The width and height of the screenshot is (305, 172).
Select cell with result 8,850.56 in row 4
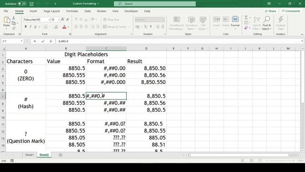coord(146,75)
